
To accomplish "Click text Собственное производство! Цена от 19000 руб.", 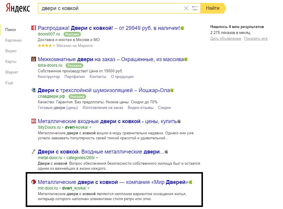I will [x=80, y=71].
